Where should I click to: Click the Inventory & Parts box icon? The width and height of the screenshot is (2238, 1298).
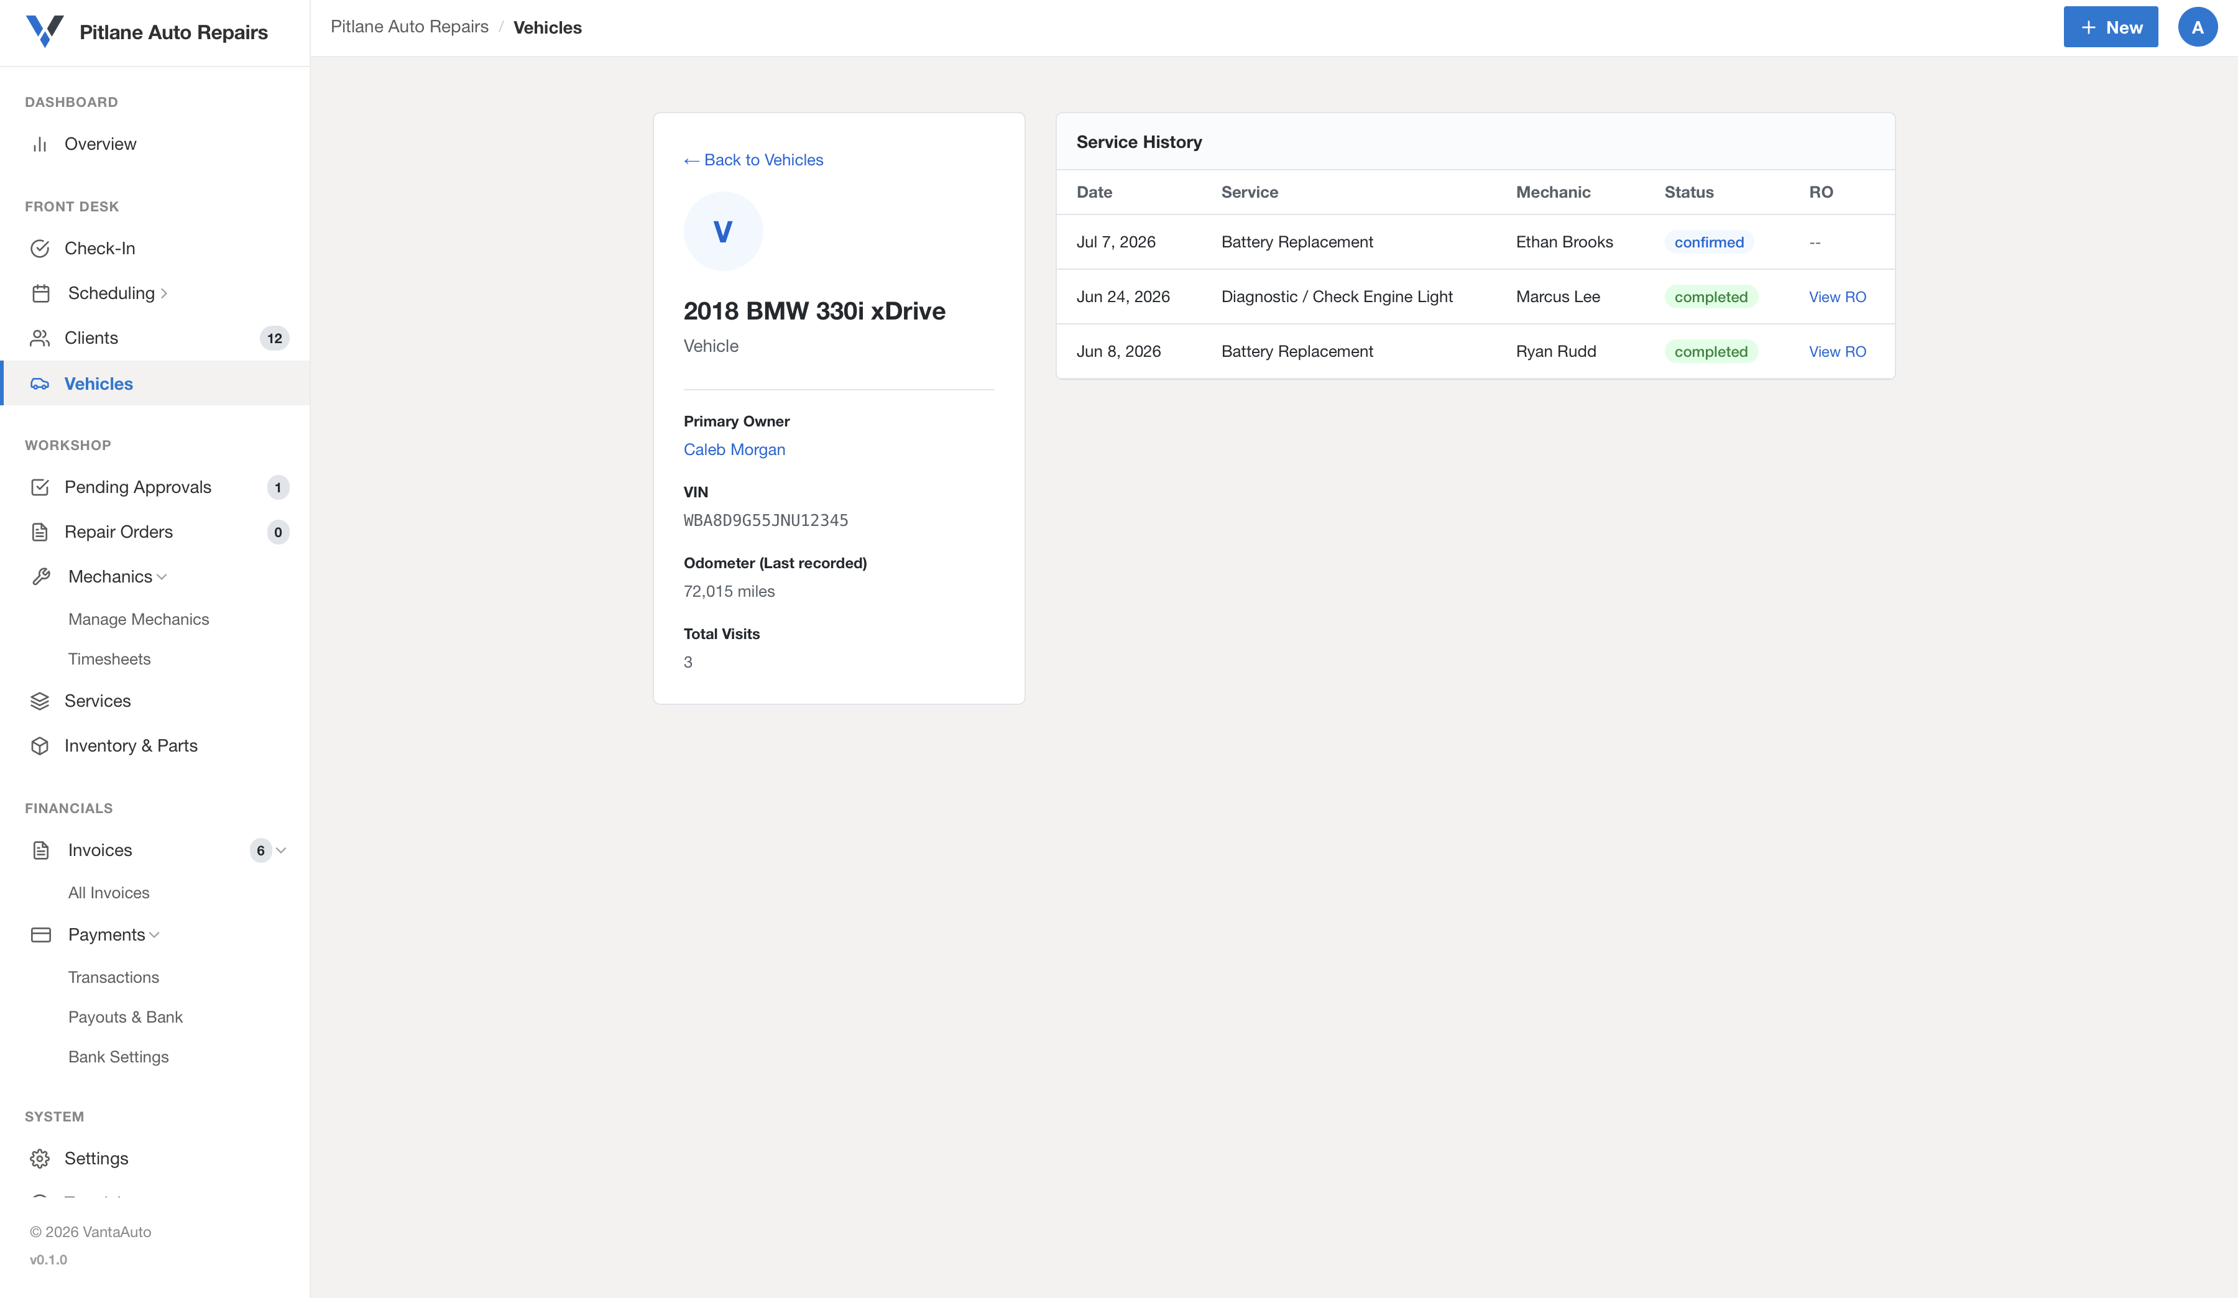tap(40, 746)
